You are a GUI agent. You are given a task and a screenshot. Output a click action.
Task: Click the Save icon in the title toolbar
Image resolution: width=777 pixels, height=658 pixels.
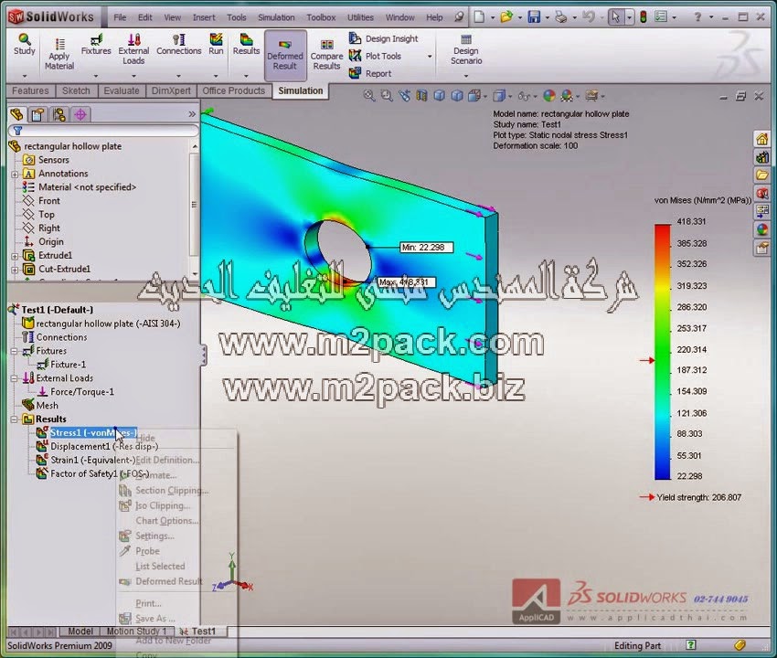pos(534,17)
